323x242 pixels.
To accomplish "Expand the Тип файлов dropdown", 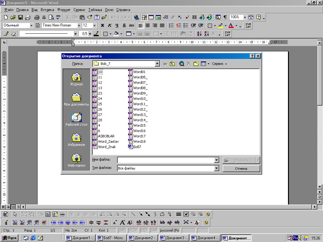I will coord(216,168).
